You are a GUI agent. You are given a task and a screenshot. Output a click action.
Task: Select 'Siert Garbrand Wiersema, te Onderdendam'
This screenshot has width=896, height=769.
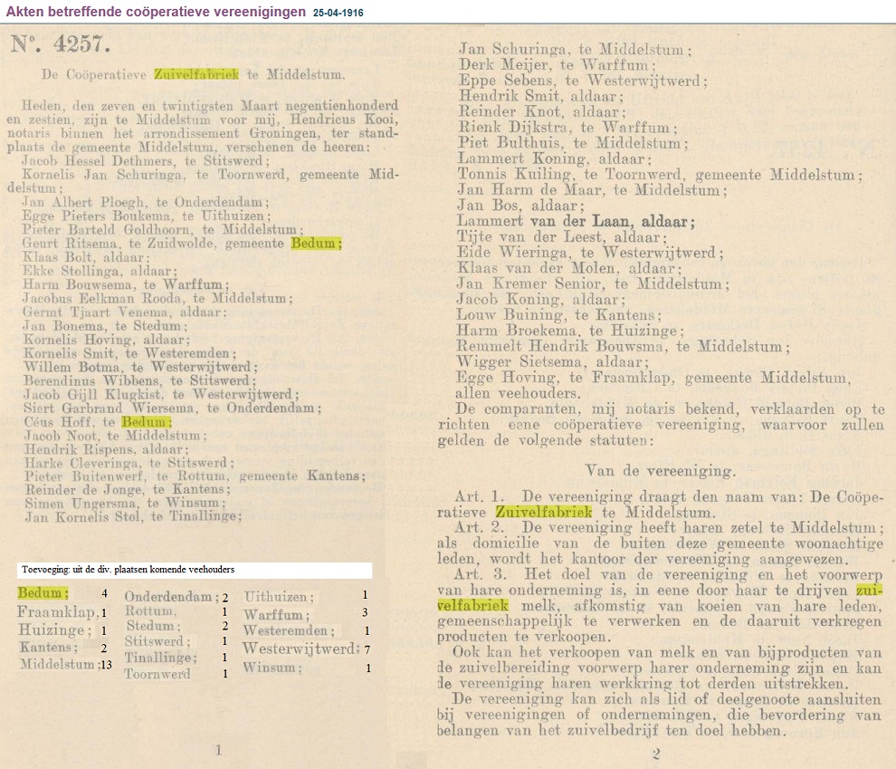coord(173,408)
